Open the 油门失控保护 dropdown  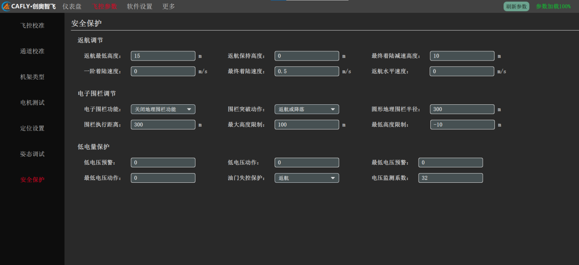(x=307, y=178)
